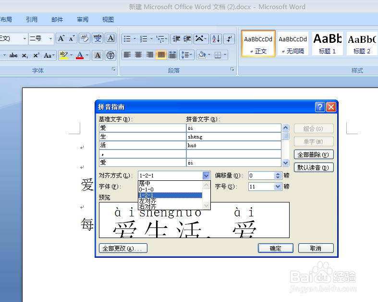
Task: Select 0-1-0 alignment option
Action: pyautogui.click(x=170, y=189)
